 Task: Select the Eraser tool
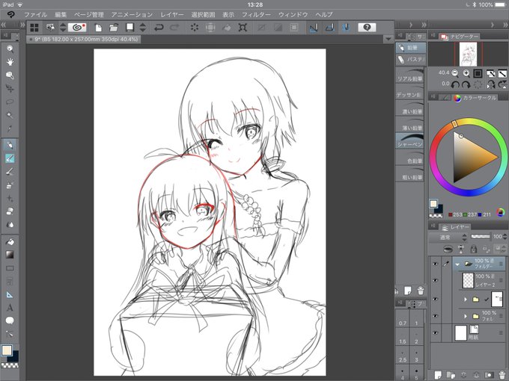coord(10,211)
